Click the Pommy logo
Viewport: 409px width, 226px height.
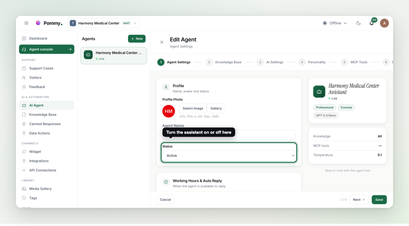[x=49, y=23]
